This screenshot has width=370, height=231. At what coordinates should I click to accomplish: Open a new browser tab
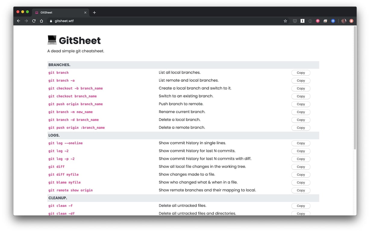[x=94, y=12]
